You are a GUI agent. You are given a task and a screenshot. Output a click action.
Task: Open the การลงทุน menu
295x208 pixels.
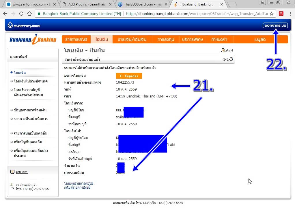pos(166,39)
